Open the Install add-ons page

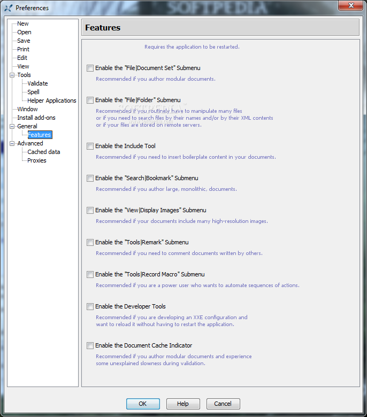pos(36,118)
